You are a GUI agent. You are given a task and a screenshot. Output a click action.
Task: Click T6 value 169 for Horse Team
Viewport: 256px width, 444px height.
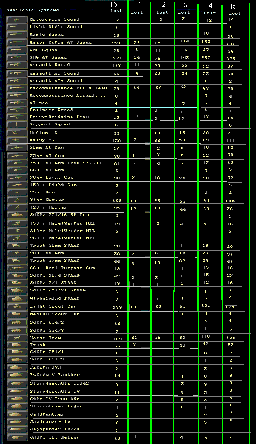[x=117, y=339]
